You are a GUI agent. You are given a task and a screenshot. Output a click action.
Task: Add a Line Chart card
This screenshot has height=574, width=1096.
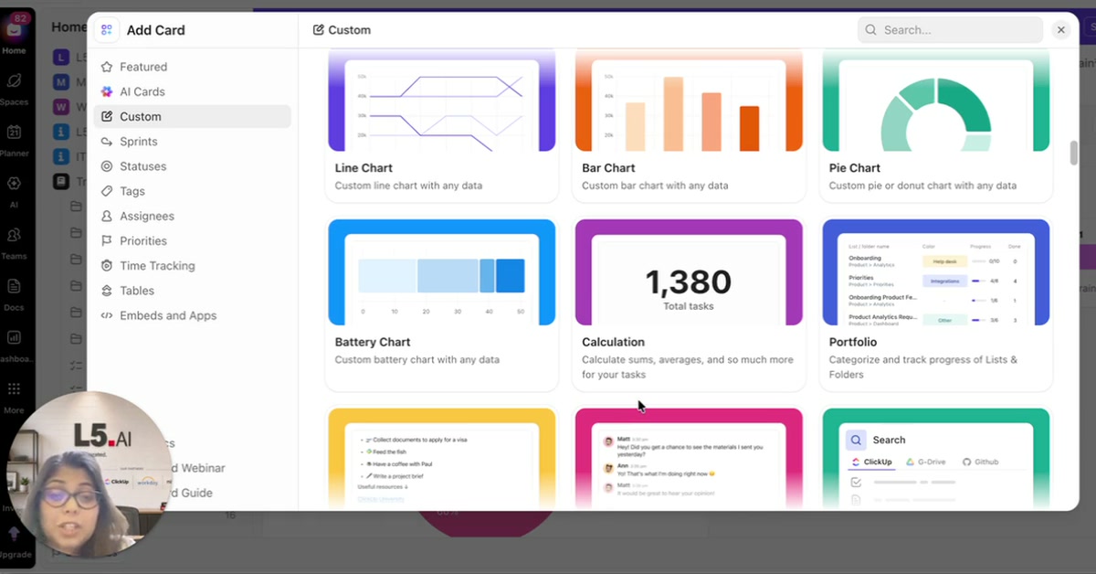(x=442, y=126)
